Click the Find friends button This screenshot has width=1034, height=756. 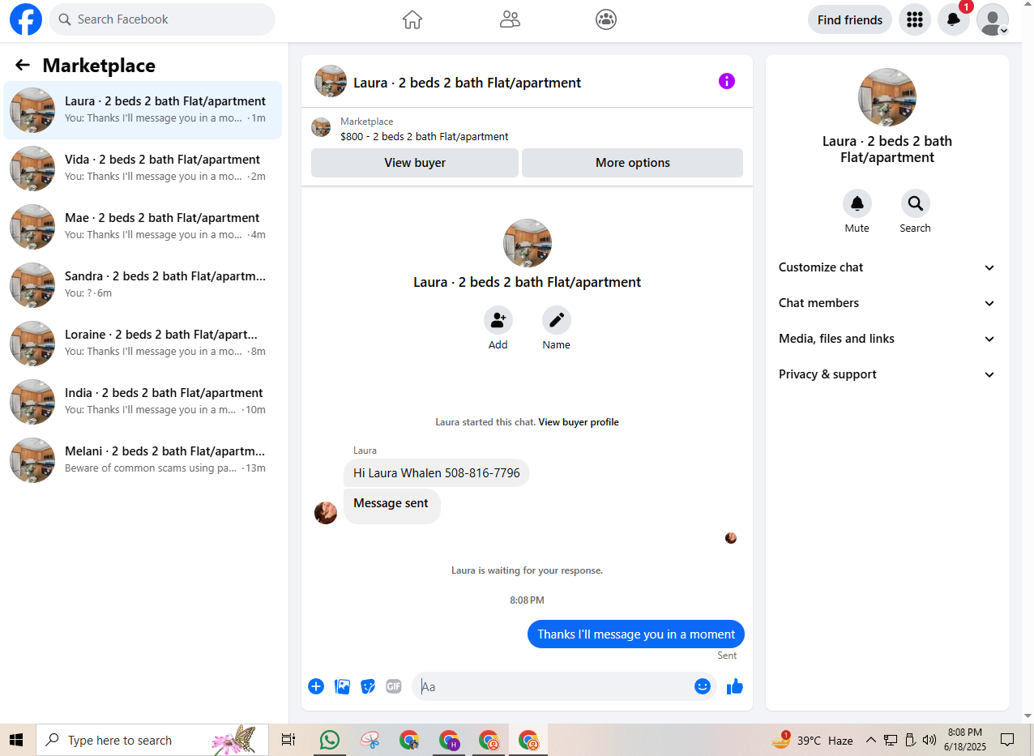point(850,19)
